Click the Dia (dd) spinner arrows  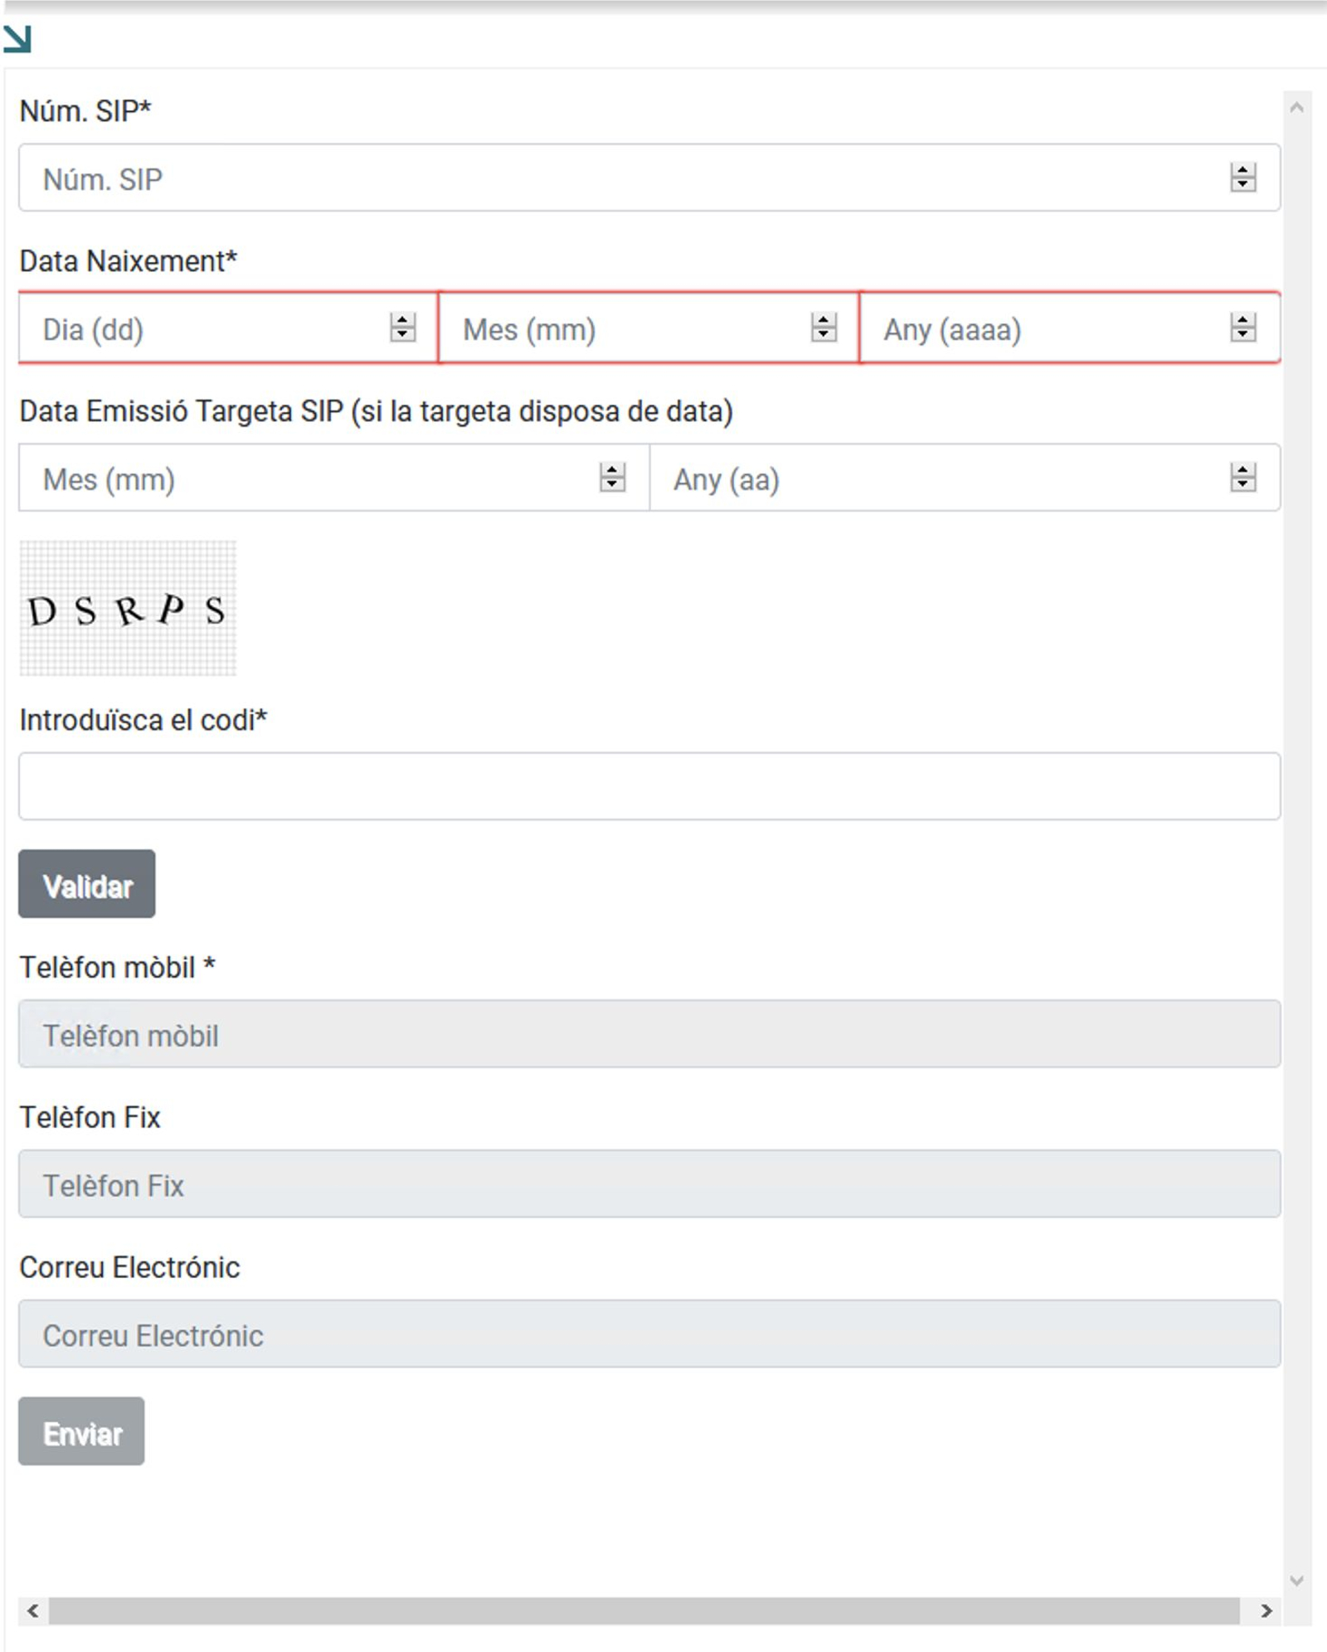402,328
